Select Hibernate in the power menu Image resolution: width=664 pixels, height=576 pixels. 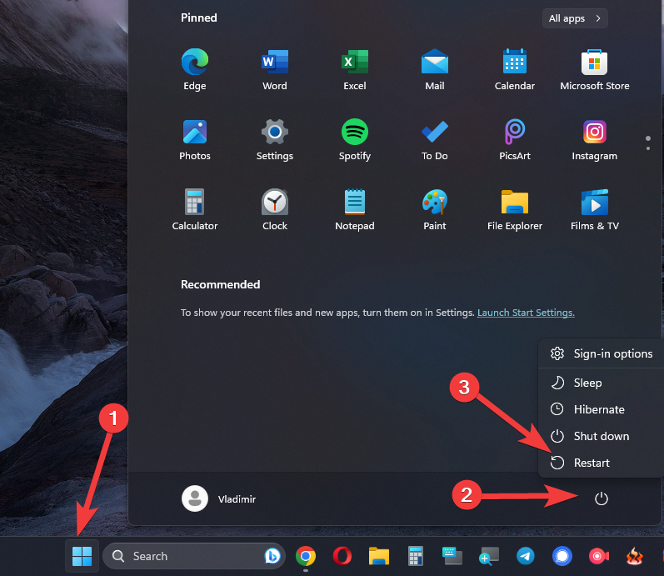tap(598, 409)
